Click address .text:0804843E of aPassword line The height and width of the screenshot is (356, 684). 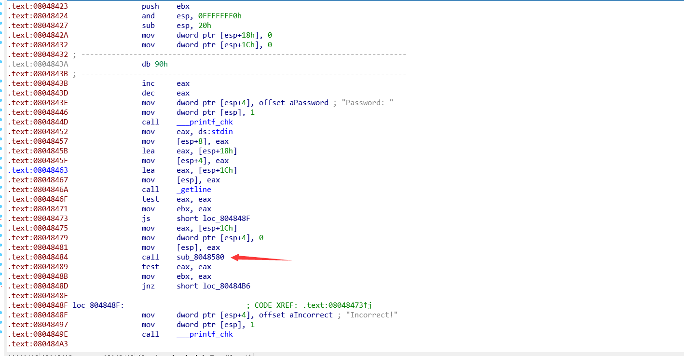click(x=38, y=103)
